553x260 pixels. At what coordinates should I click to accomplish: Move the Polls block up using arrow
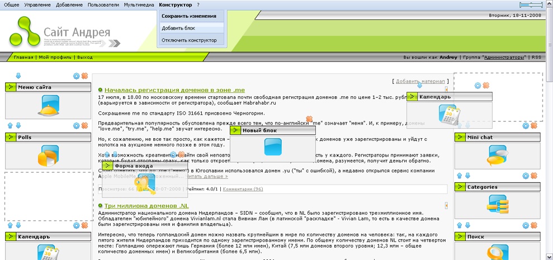tap(10, 125)
